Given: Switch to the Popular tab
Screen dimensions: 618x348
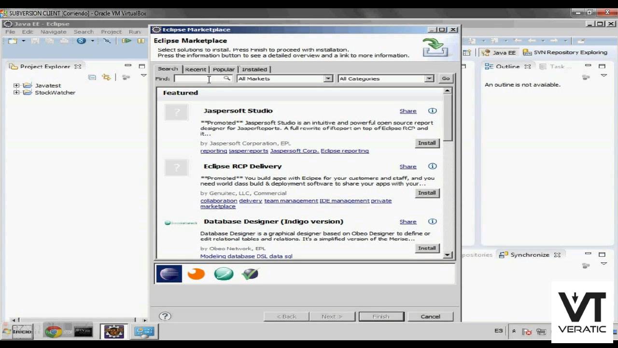Looking at the screenshot, I should click(224, 69).
